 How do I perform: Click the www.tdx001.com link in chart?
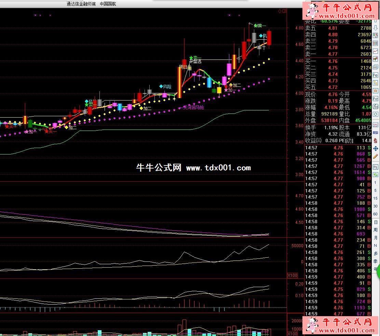point(218,168)
